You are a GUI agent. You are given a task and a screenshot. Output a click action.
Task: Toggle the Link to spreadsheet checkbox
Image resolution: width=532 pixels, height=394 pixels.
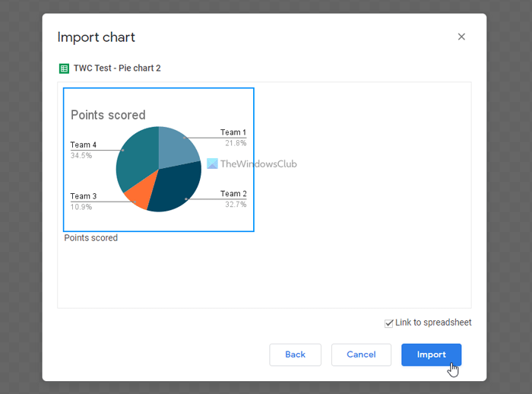coord(389,323)
